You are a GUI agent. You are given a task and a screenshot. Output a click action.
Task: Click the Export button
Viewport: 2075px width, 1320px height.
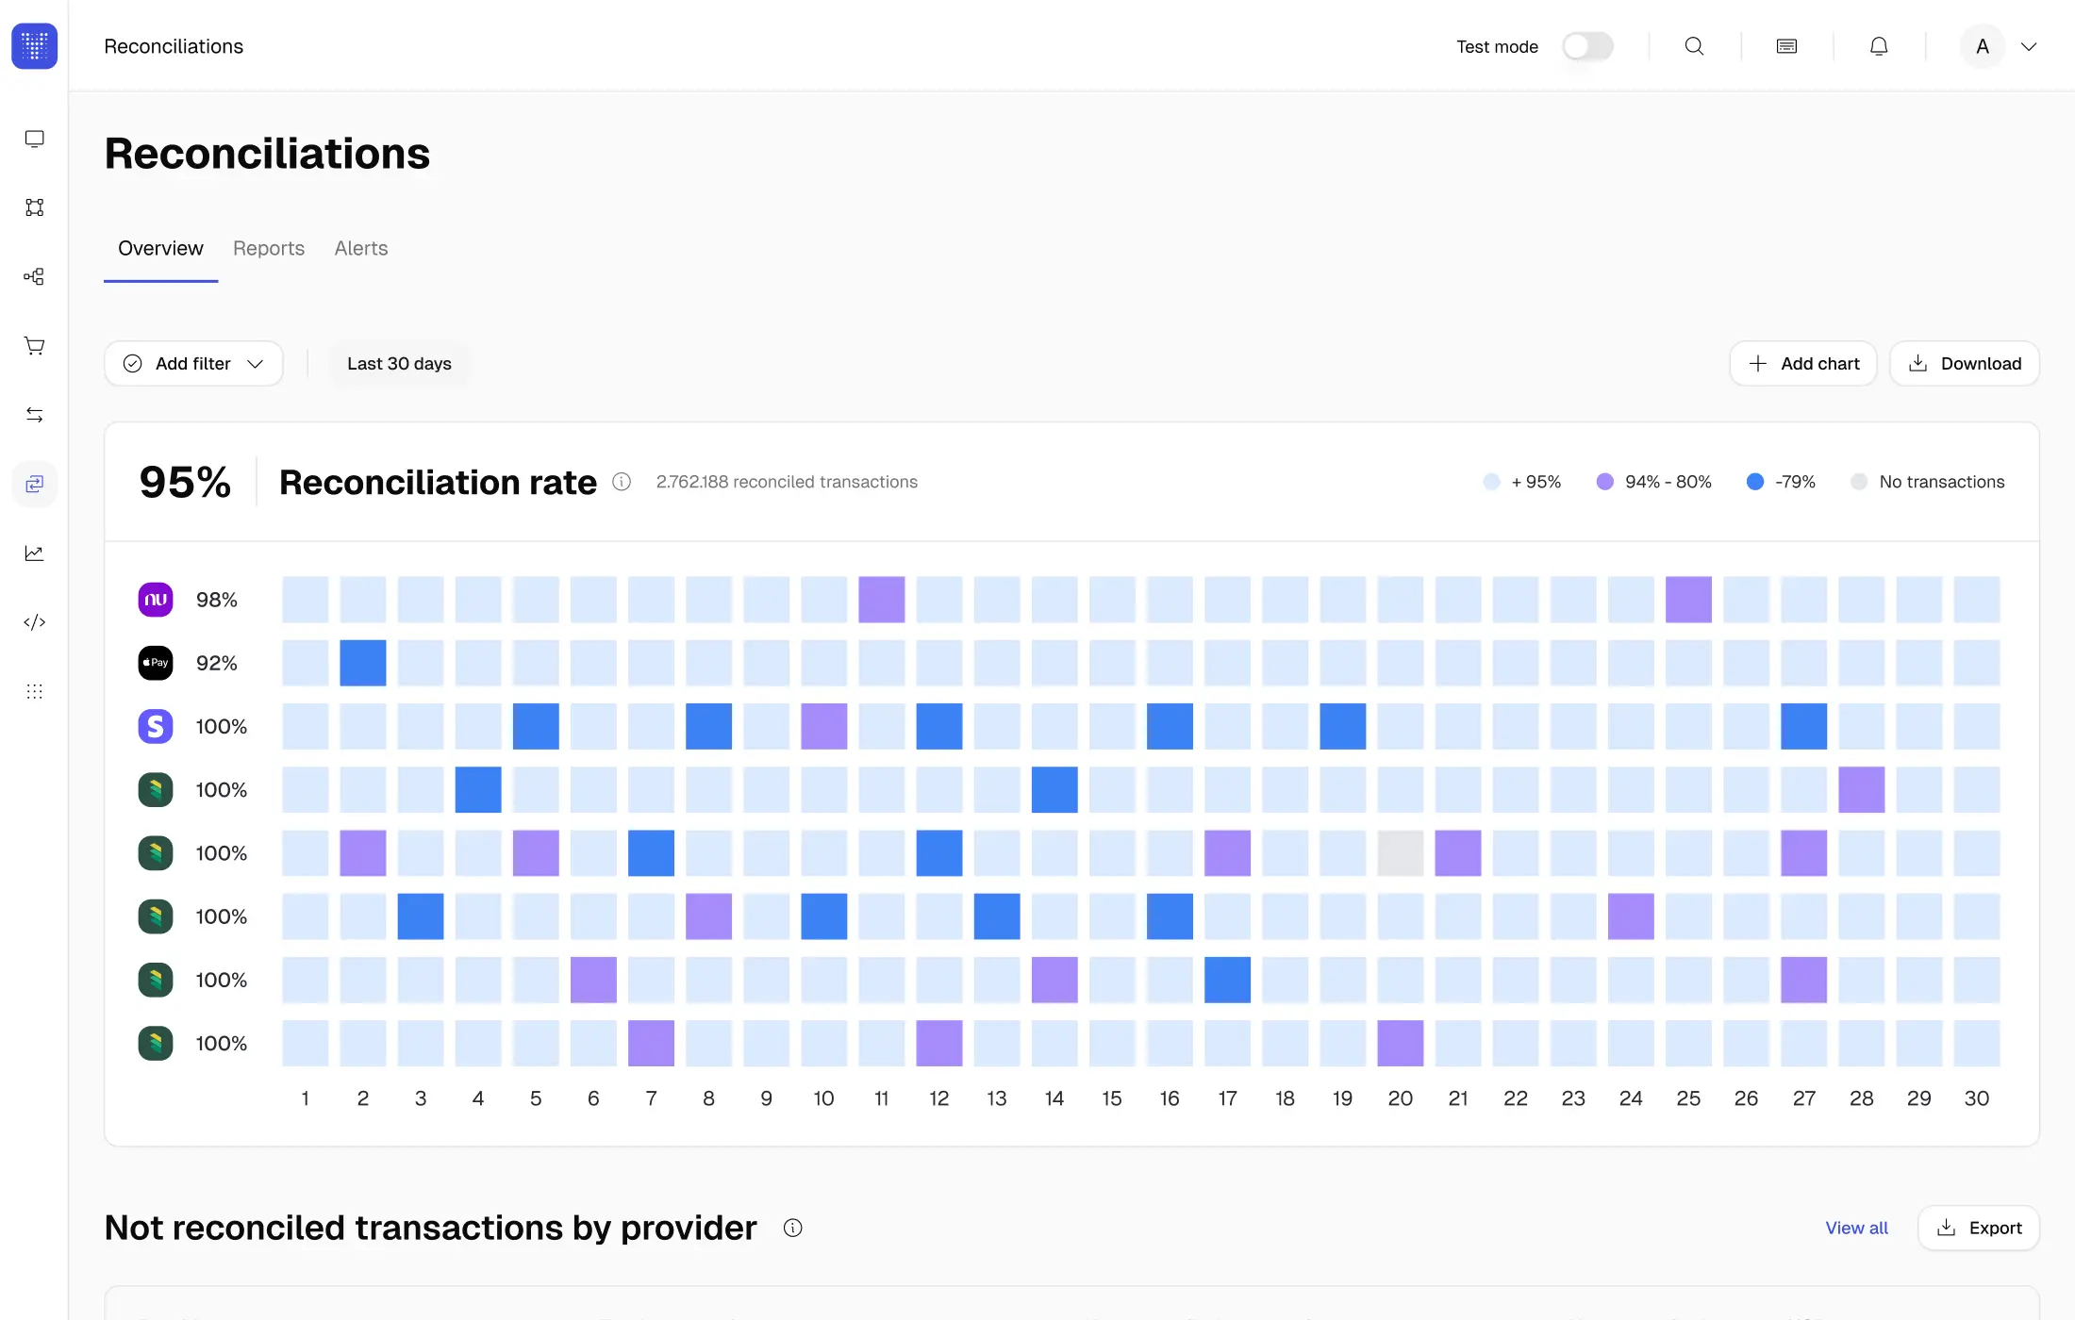[1979, 1228]
